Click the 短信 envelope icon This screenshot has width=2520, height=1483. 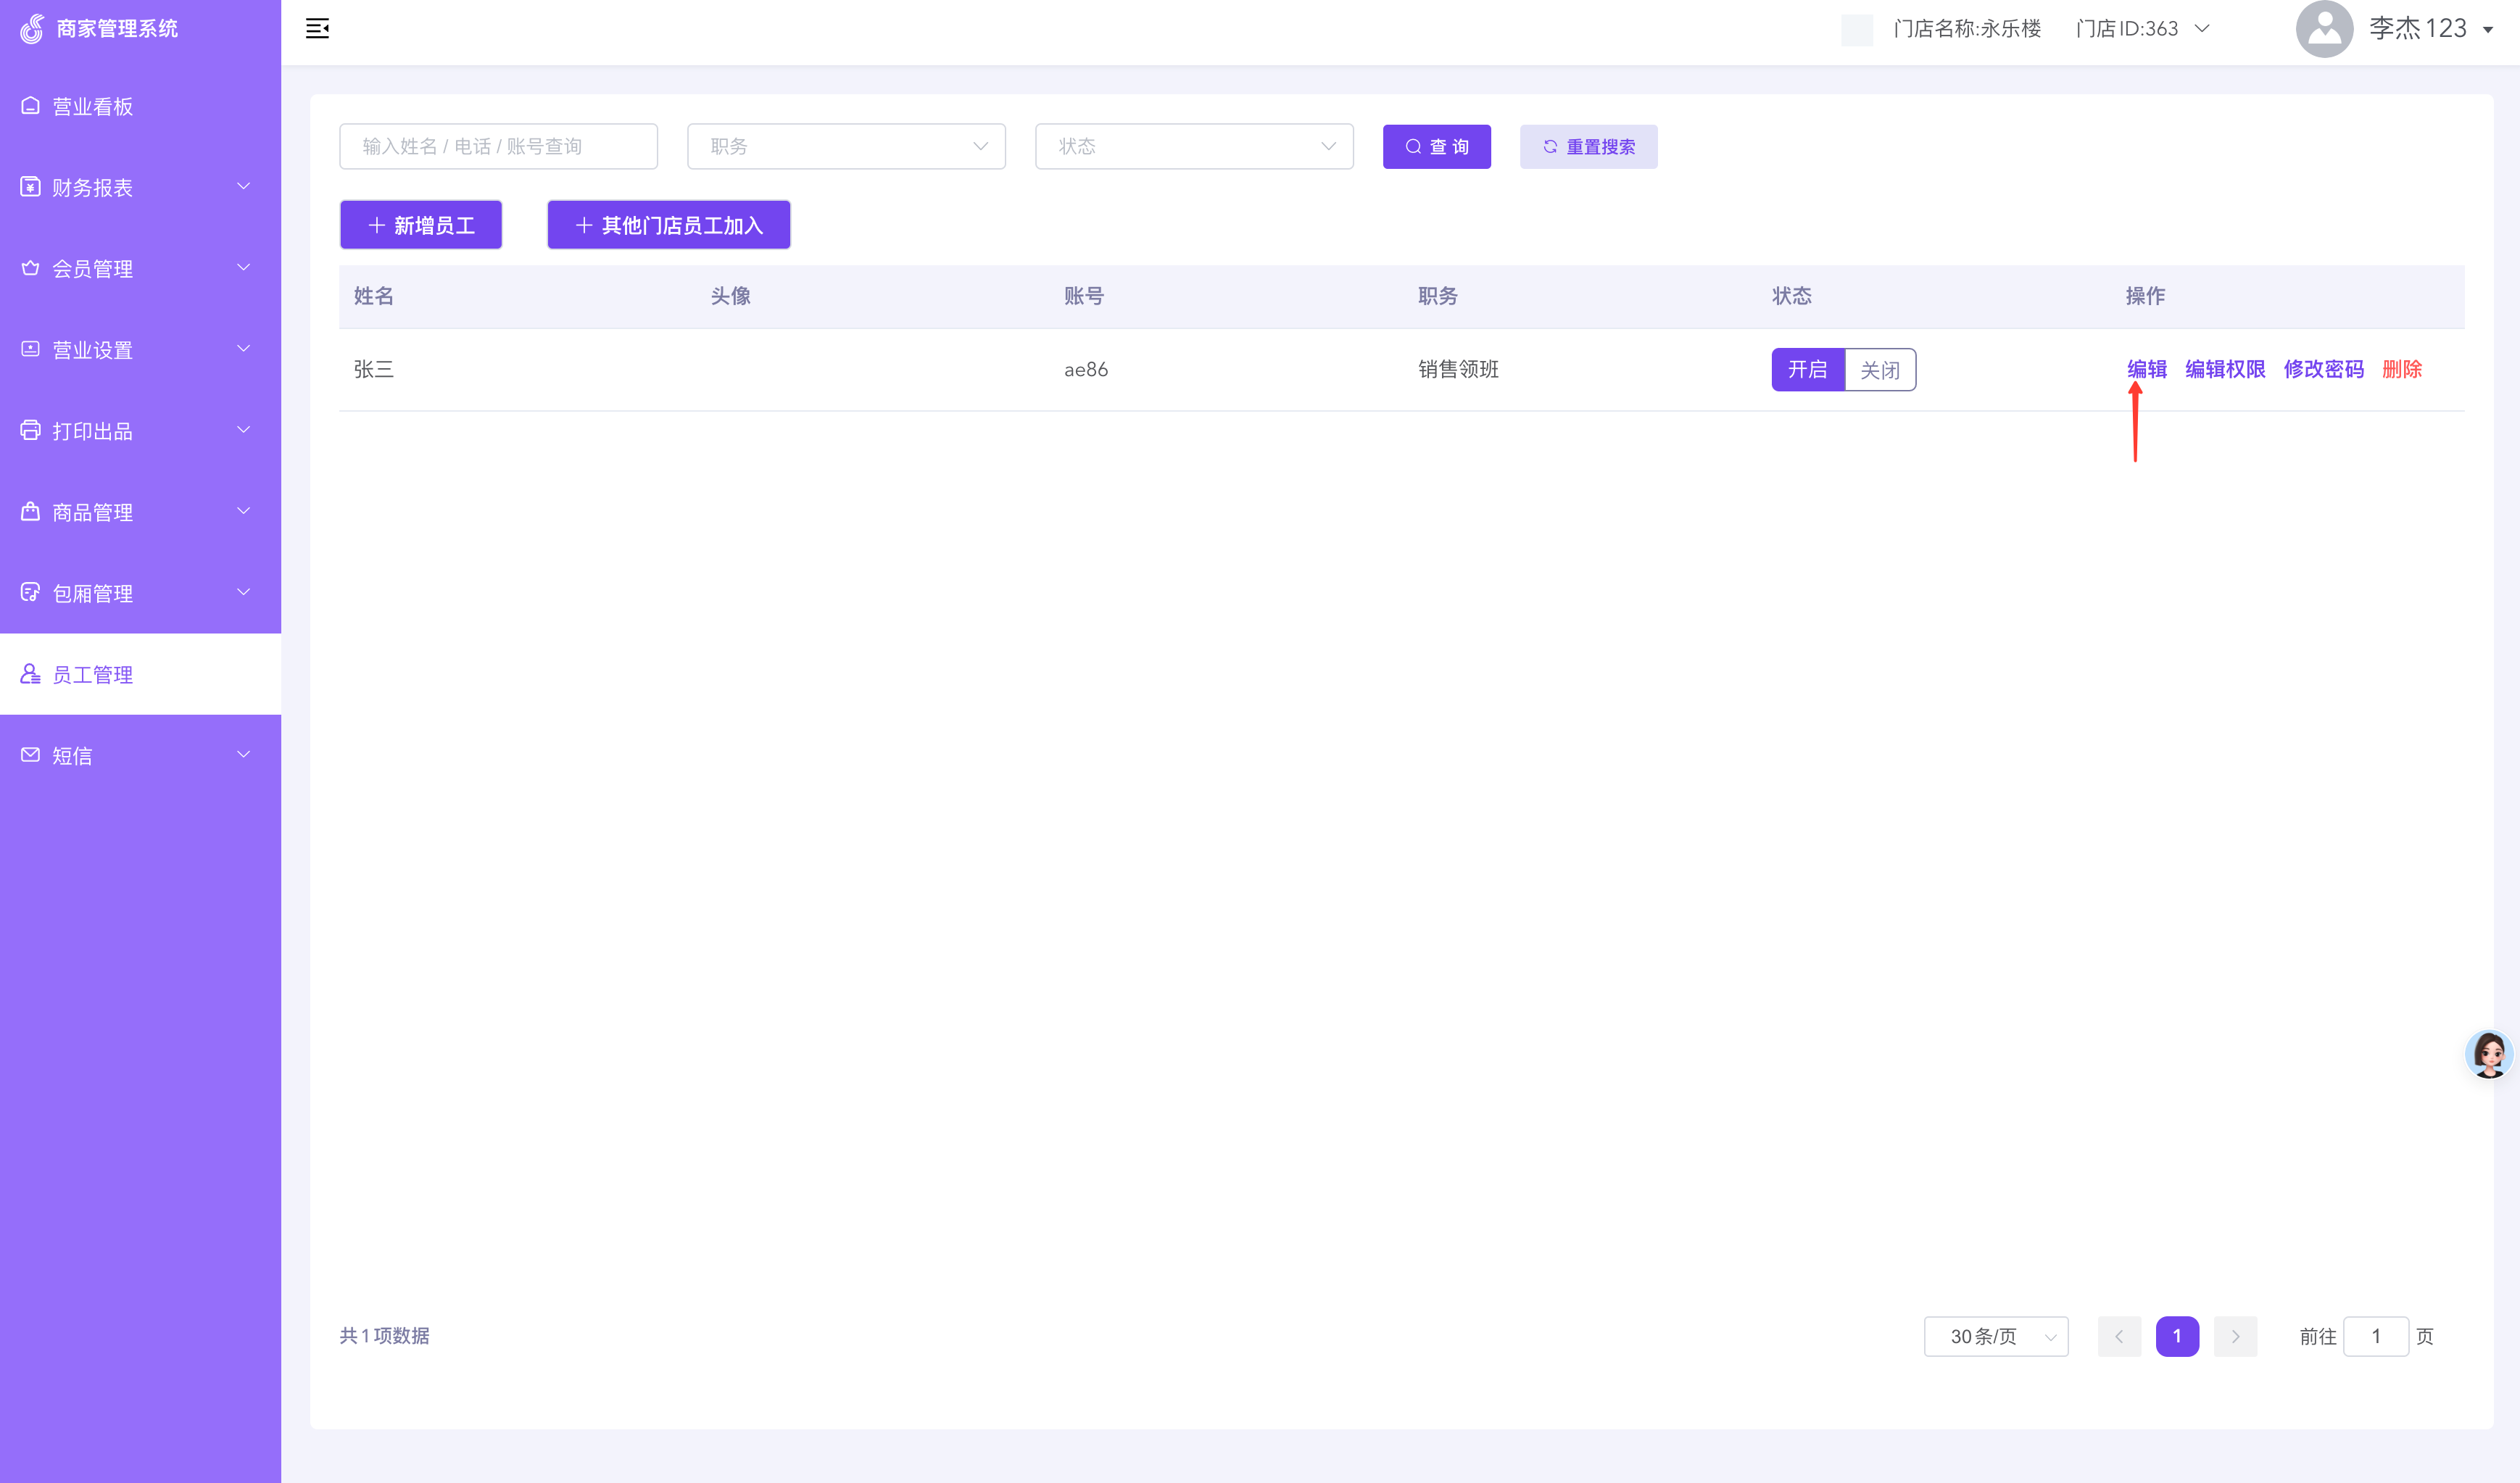(x=30, y=755)
